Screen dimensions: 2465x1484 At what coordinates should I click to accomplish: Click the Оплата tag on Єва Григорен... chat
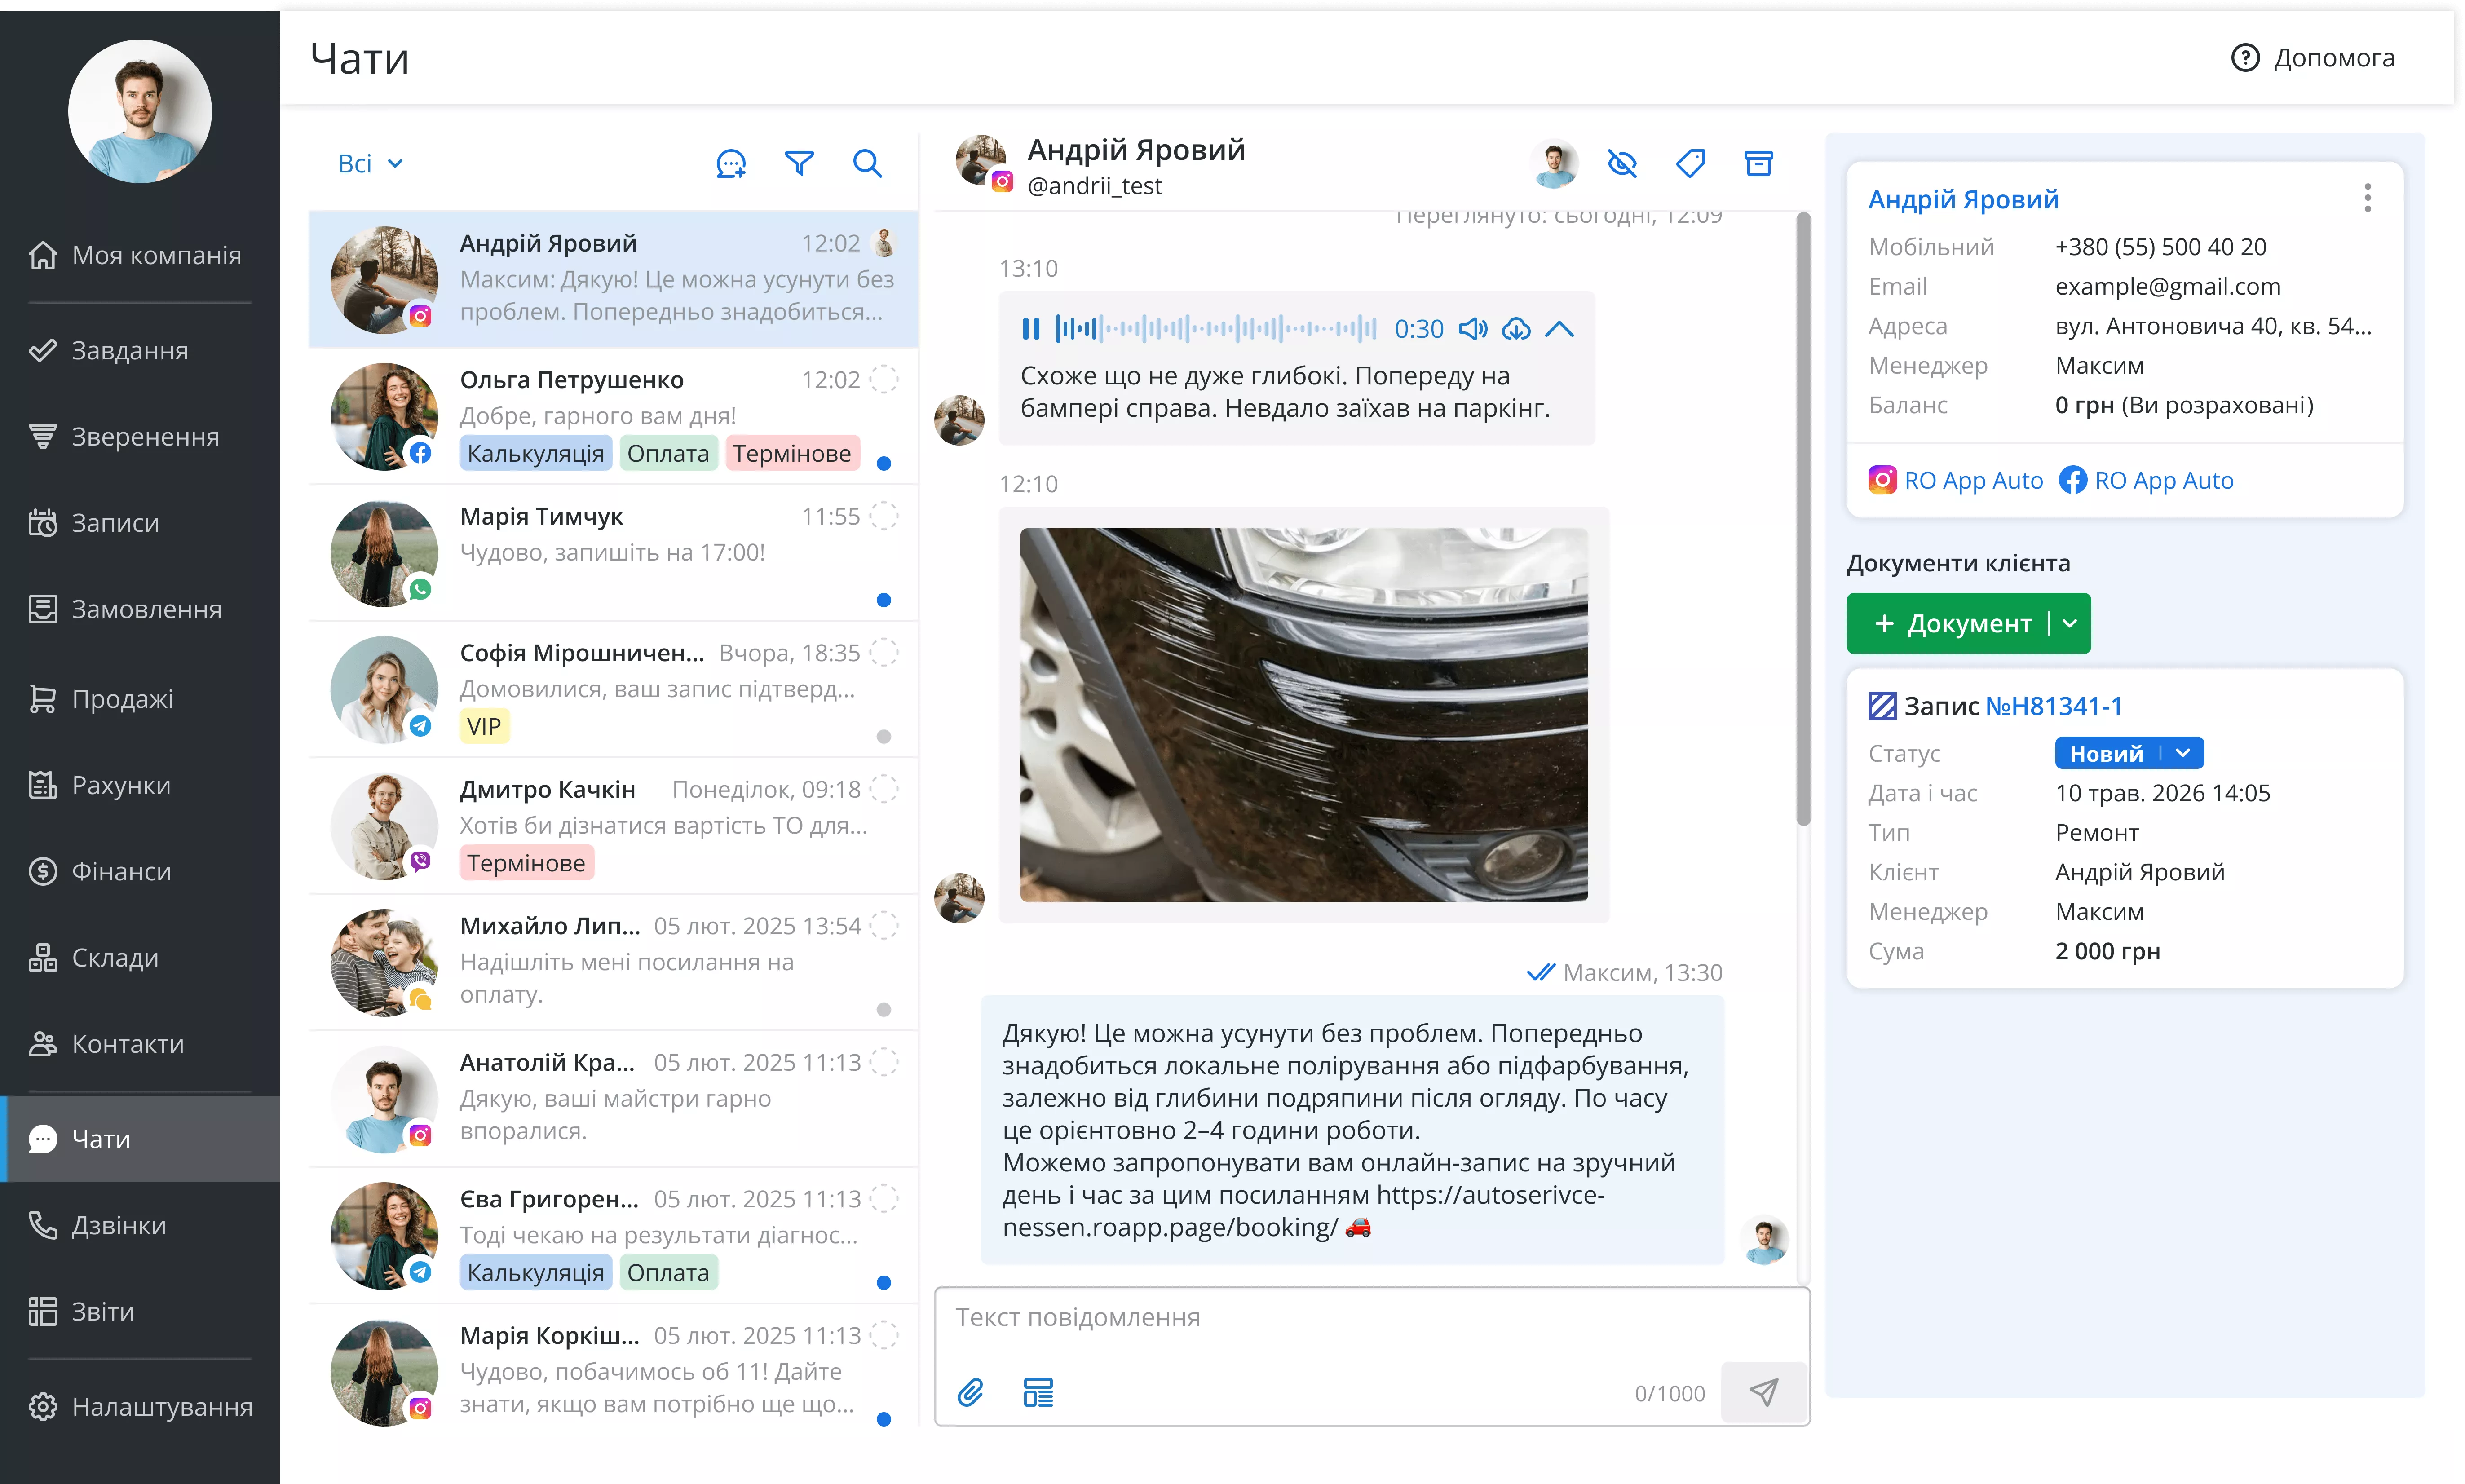pyautogui.click(x=668, y=1273)
